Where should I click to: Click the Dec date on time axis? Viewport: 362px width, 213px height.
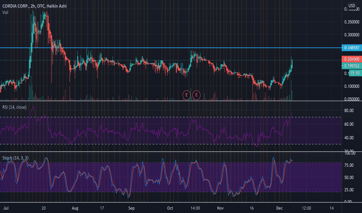click(x=280, y=208)
